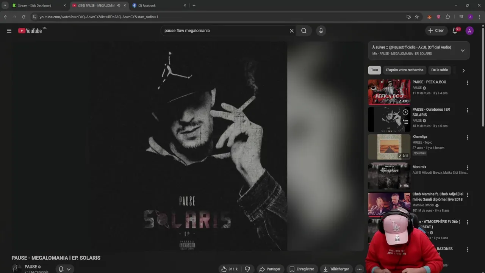
Task: Bookmark this page with the star icon
Action: [417, 17]
